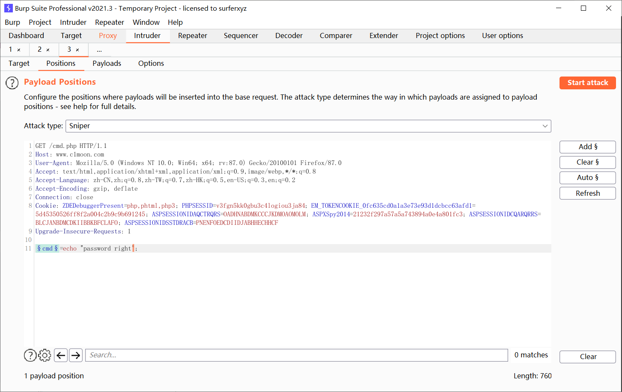Screen dimensions: 622x392
Task: Open new attack tab via ellipsis
Action: point(99,50)
